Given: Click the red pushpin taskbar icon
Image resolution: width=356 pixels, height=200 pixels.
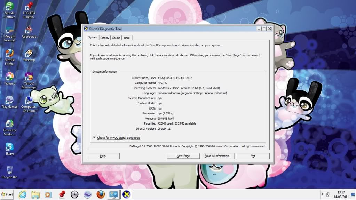Looking at the screenshot, I should pyautogui.click(x=62, y=194).
